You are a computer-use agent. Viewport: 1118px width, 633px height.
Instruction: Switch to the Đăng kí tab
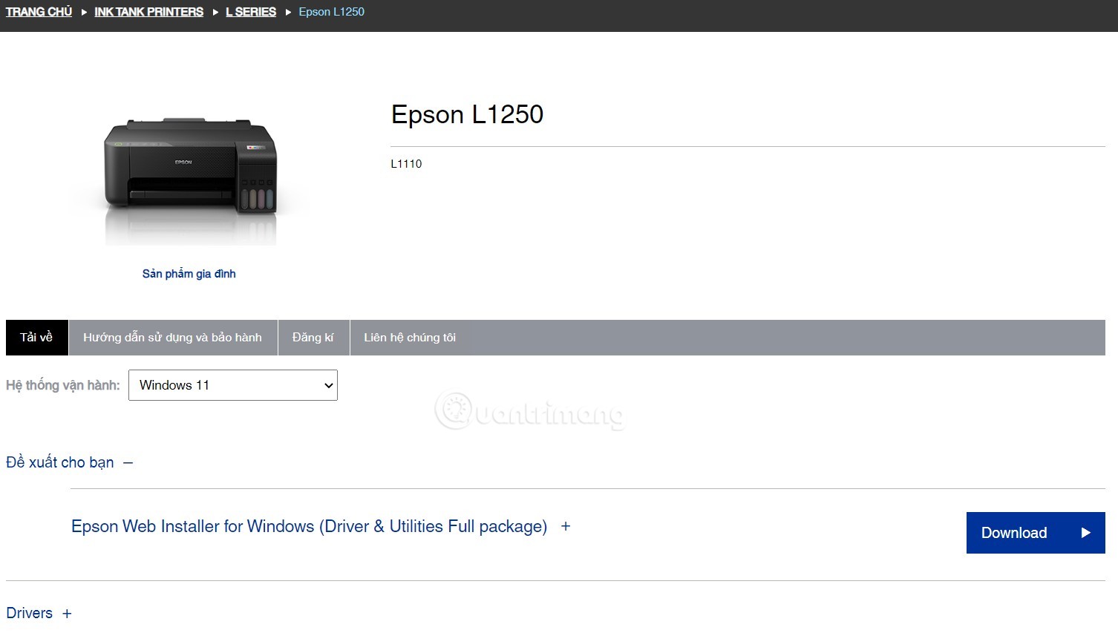(x=313, y=338)
